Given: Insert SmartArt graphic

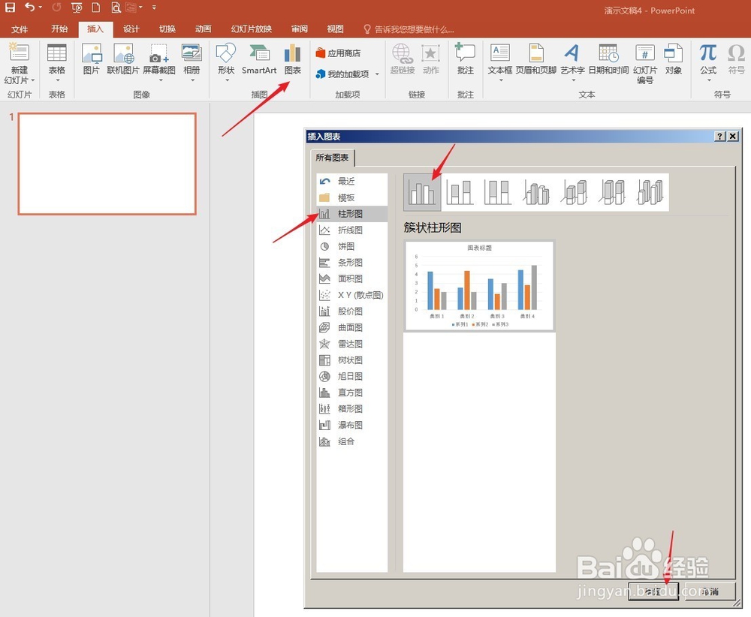Looking at the screenshot, I should [259, 60].
